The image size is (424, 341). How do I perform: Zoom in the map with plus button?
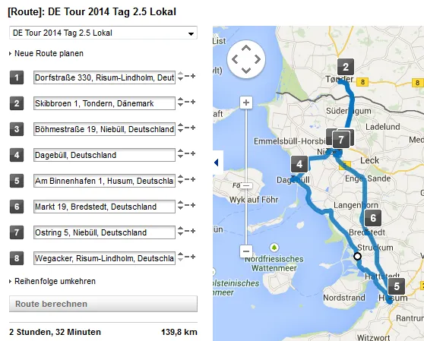click(x=246, y=103)
